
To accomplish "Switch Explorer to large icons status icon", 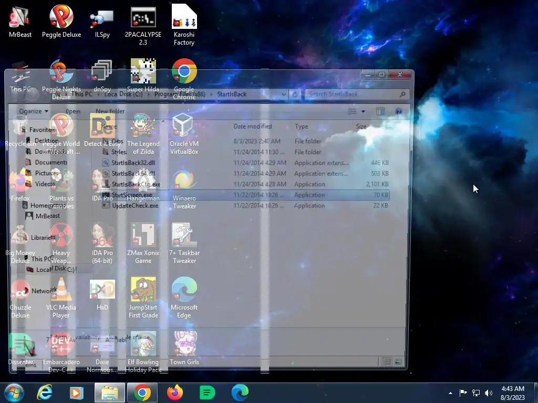I will pos(398,362).
